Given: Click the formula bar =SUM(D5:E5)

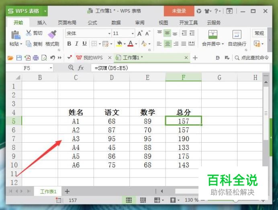Looking at the screenshot, I should coord(180,68).
